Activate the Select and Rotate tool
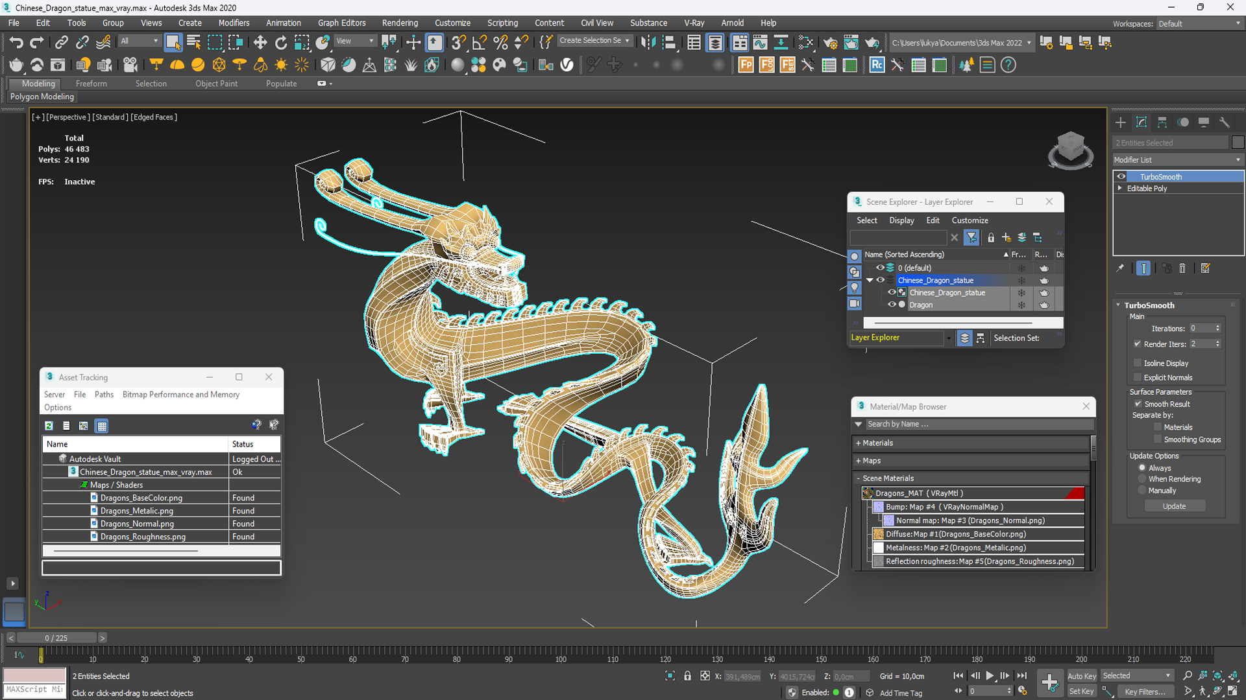This screenshot has height=700, width=1246. click(x=281, y=43)
